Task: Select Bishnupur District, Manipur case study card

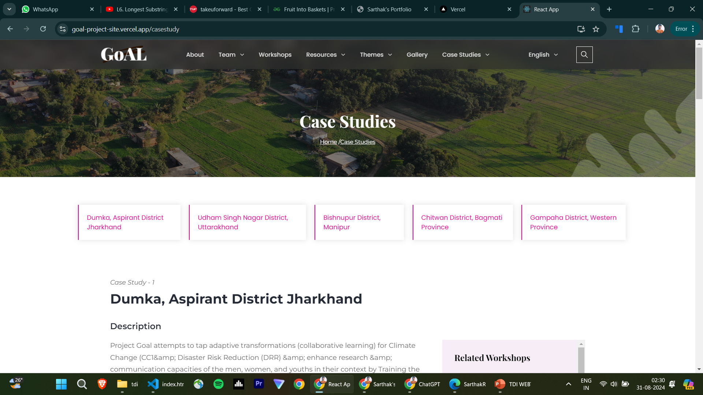Action: pyautogui.click(x=359, y=222)
